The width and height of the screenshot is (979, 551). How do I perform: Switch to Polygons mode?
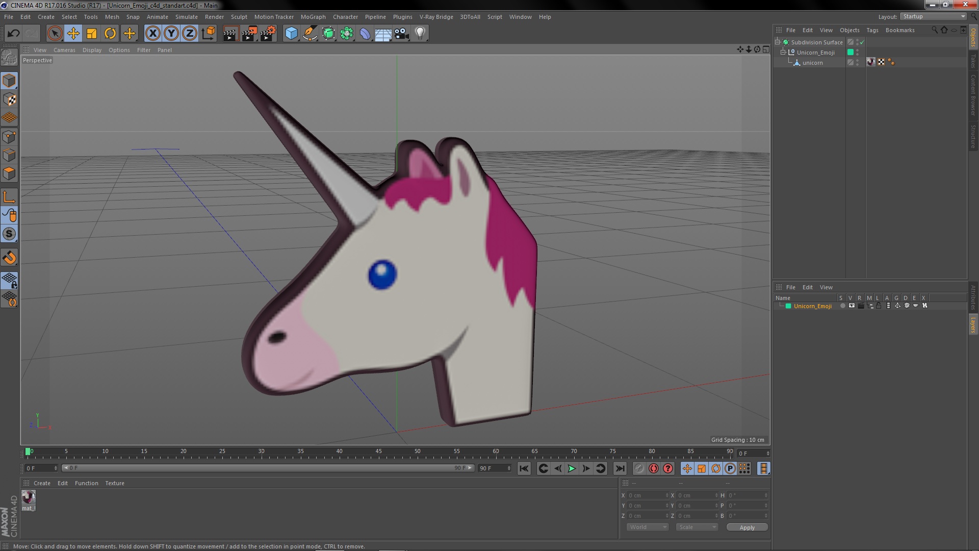pyautogui.click(x=9, y=173)
